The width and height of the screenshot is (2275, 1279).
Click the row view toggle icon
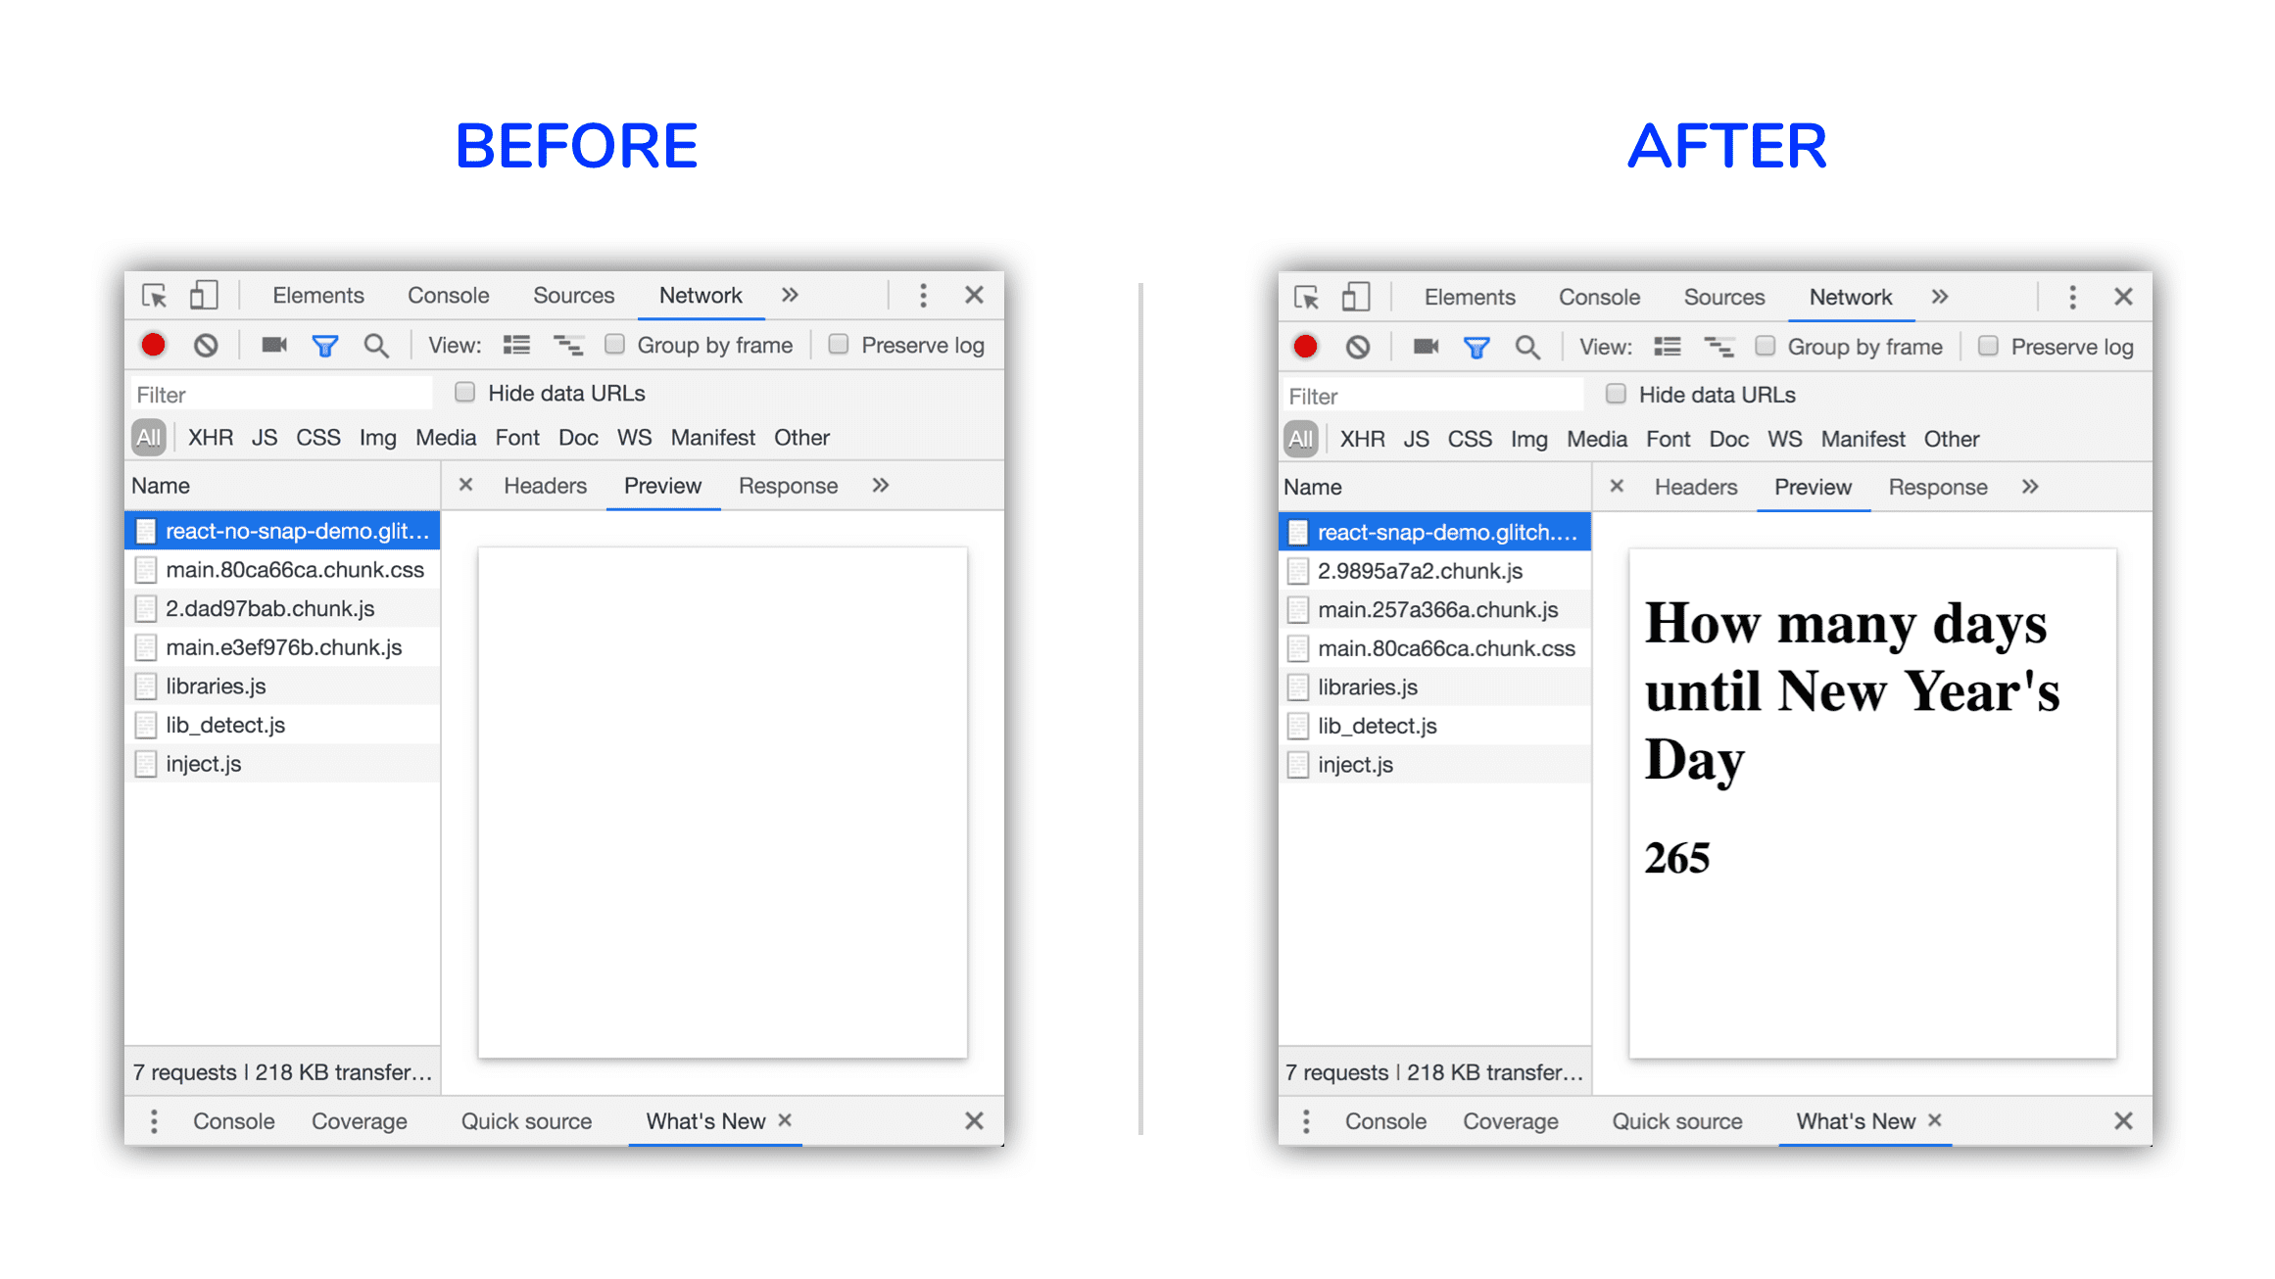click(x=515, y=345)
